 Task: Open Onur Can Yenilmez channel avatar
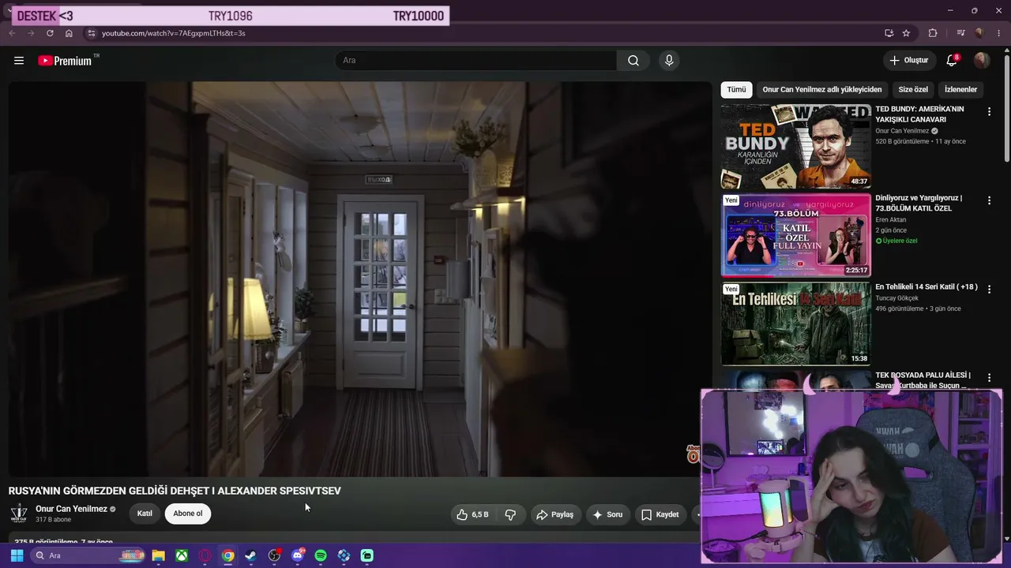coord(19,514)
